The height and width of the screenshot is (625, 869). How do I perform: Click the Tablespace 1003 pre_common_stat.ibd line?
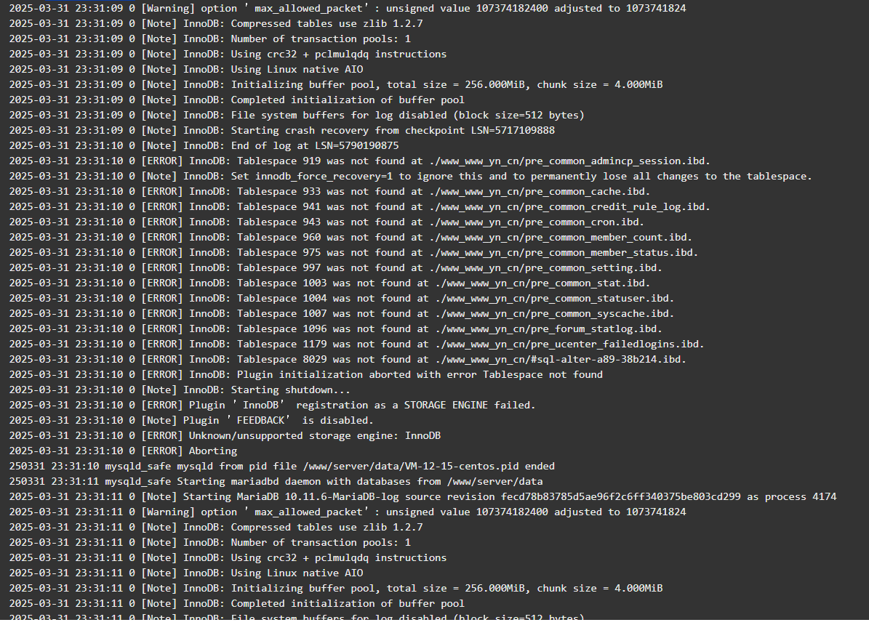[329, 283]
